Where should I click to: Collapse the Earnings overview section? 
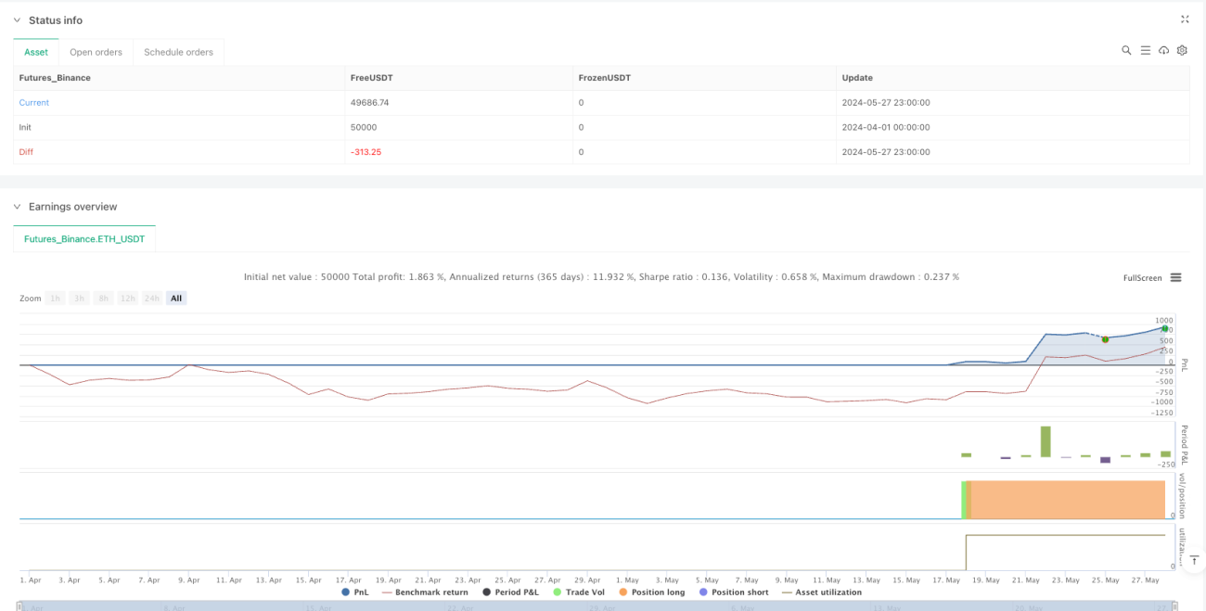[17, 207]
